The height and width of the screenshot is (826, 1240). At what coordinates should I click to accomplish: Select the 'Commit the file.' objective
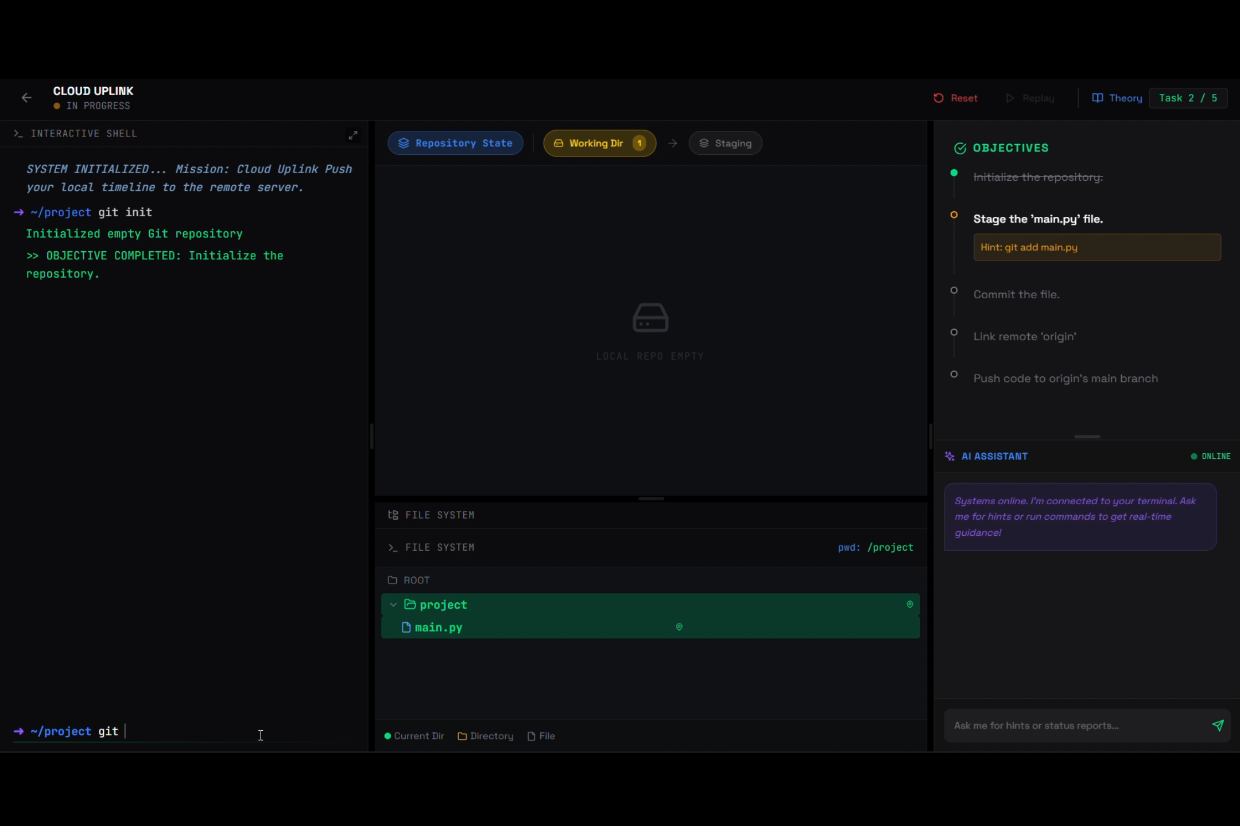(x=1016, y=295)
